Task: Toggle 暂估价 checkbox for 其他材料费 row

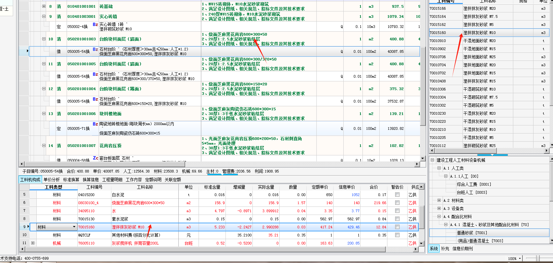Action: 398,235
